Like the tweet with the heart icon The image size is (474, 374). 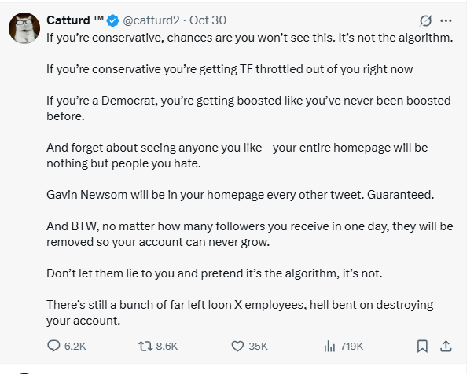[x=238, y=345]
